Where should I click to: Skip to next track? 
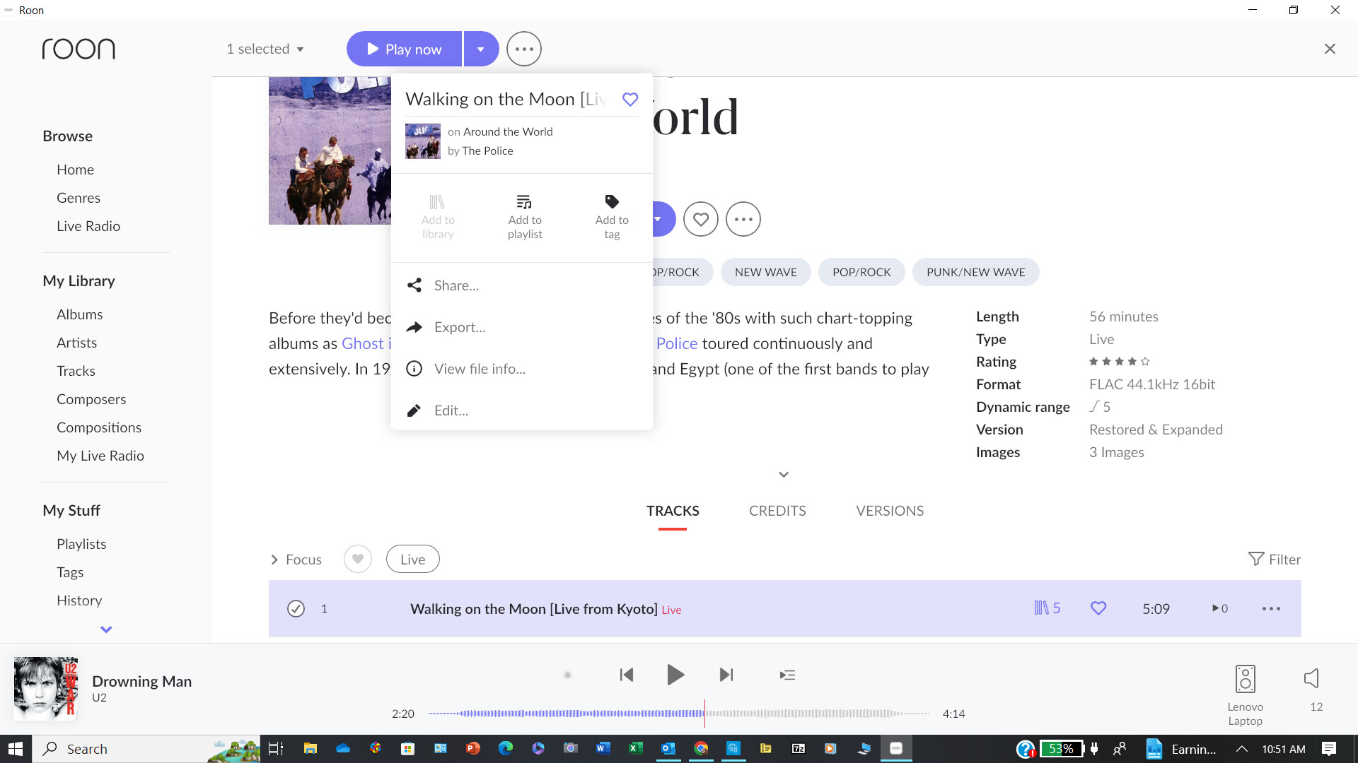pyautogui.click(x=726, y=675)
